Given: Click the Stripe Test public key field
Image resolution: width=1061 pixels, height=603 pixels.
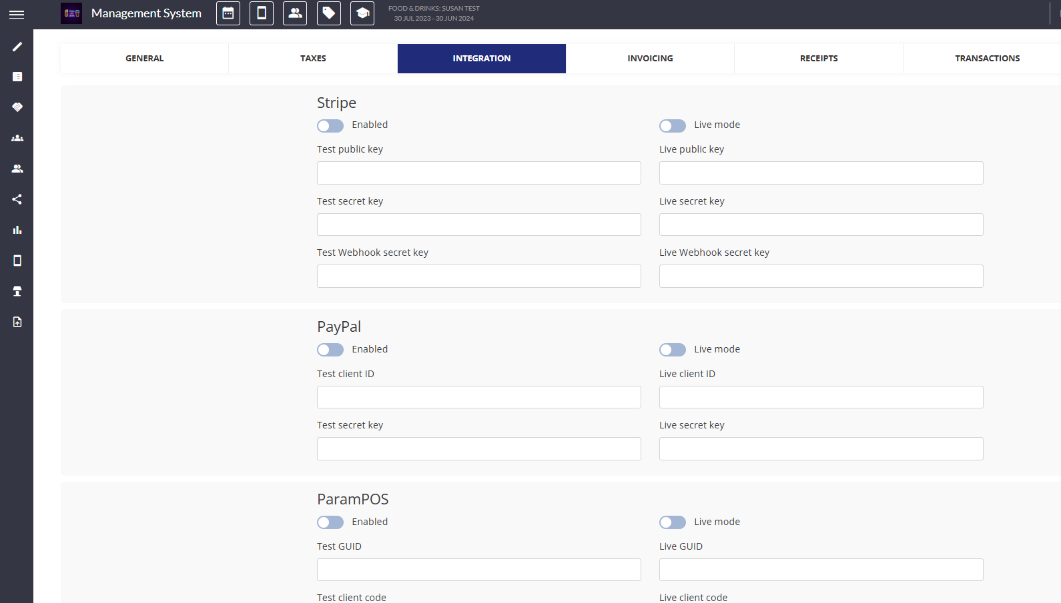Looking at the screenshot, I should click(478, 173).
